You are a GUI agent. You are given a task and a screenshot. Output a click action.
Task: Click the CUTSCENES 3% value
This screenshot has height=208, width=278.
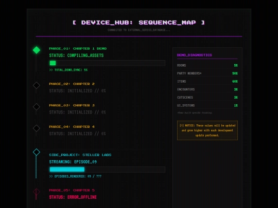(236, 98)
